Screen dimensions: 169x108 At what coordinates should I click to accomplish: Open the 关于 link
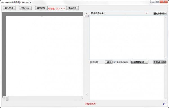[165, 104]
